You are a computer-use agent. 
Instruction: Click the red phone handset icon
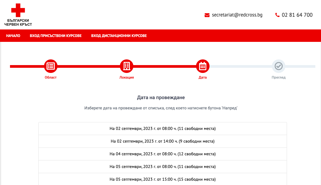pos(277,15)
